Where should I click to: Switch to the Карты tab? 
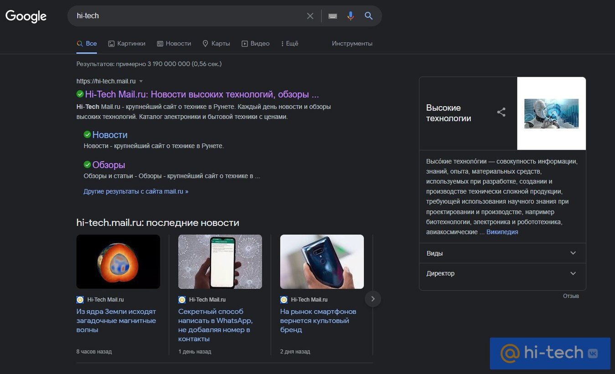click(x=216, y=43)
